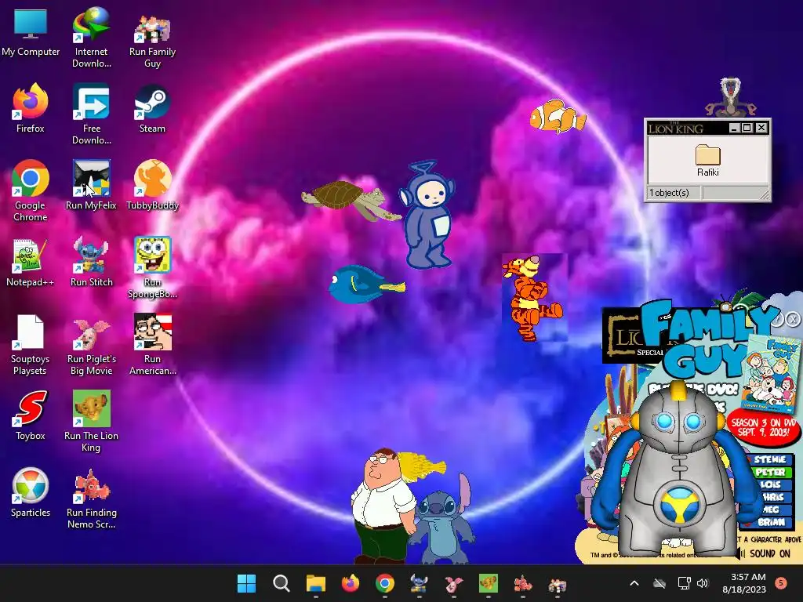Switch to Firefox on the taskbar
The image size is (803, 602).
pyautogui.click(x=351, y=583)
